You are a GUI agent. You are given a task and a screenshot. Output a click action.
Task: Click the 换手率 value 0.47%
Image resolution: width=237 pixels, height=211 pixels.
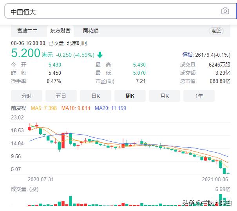(x=54, y=81)
